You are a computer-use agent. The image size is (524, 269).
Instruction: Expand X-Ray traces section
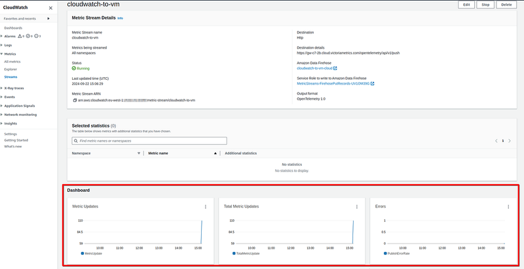pos(2,88)
